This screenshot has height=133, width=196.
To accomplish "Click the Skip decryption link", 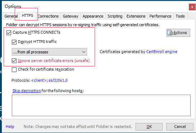I will coord(27,91).
